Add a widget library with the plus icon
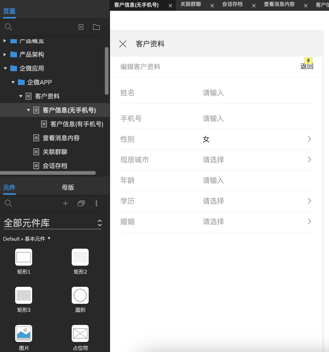This screenshot has height=352, width=329. [x=66, y=203]
